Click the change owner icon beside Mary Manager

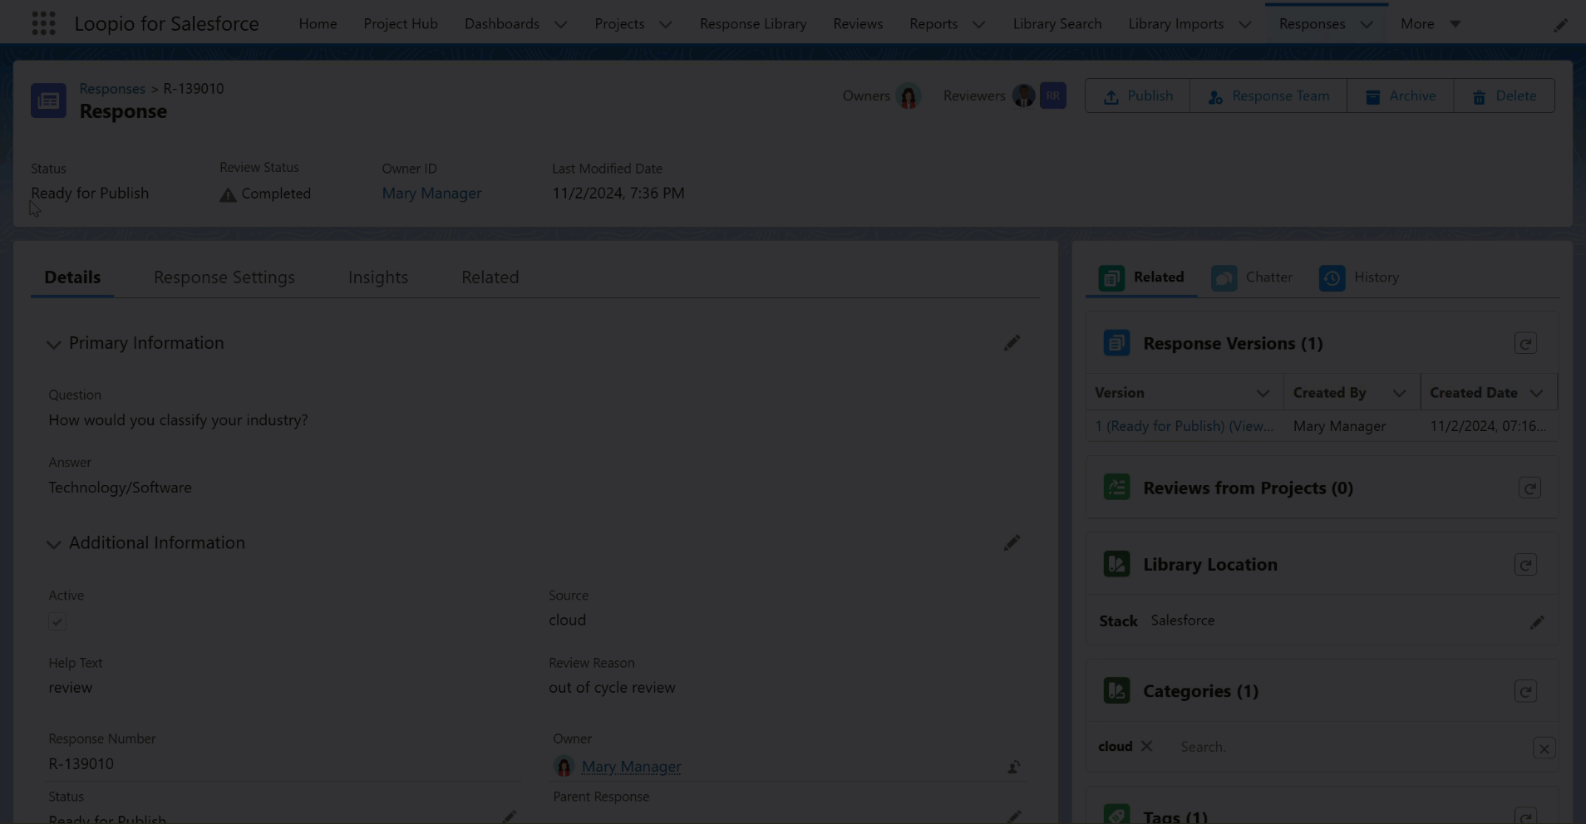click(1013, 768)
